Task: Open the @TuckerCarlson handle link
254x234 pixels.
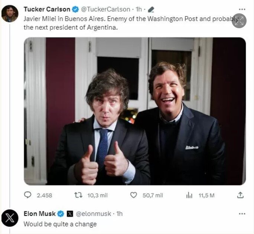Action: click(x=105, y=9)
